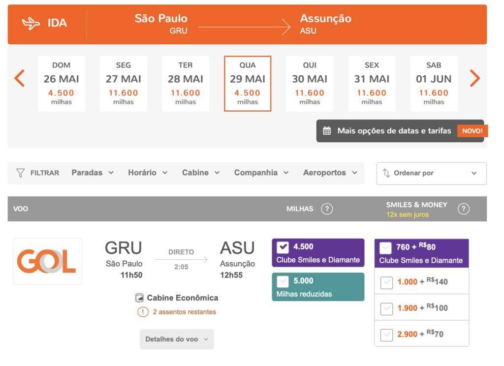Click the seats remaining warning icon
Image resolution: width=504 pixels, height=366 pixels.
click(143, 312)
